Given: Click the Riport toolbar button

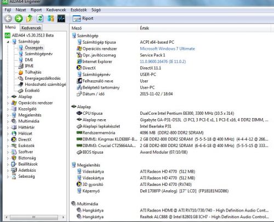Looking at the screenshot, I should 83,19.
